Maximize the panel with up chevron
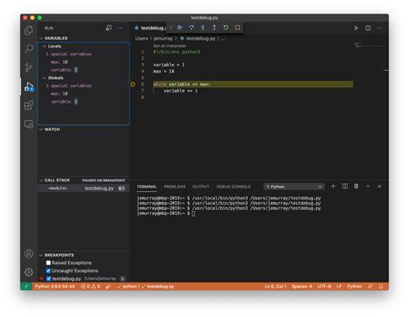The width and height of the screenshot is (409, 317). point(368,187)
